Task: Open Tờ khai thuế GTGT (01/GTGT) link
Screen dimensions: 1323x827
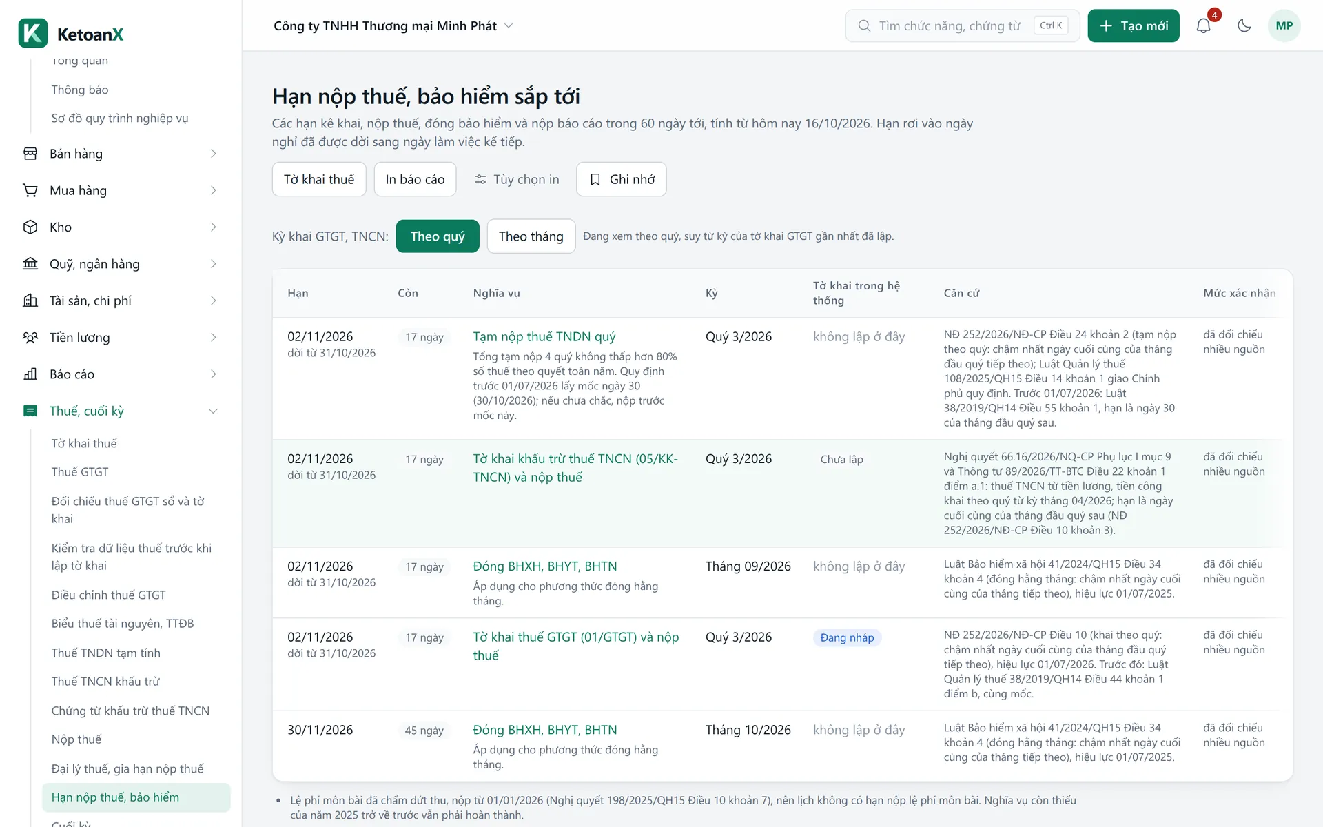Action: pos(576,646)
